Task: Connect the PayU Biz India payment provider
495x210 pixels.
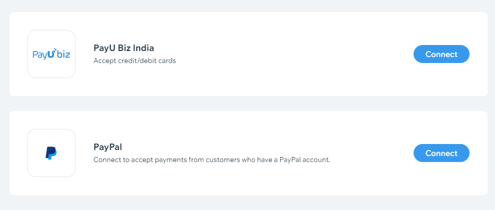Action: (441, 54)
